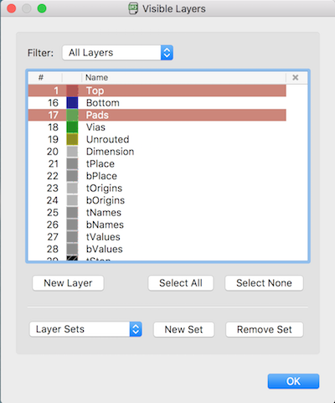Open the Layer Sets dropdown
This screenshot has width=335, height=403.
(85, 329)
